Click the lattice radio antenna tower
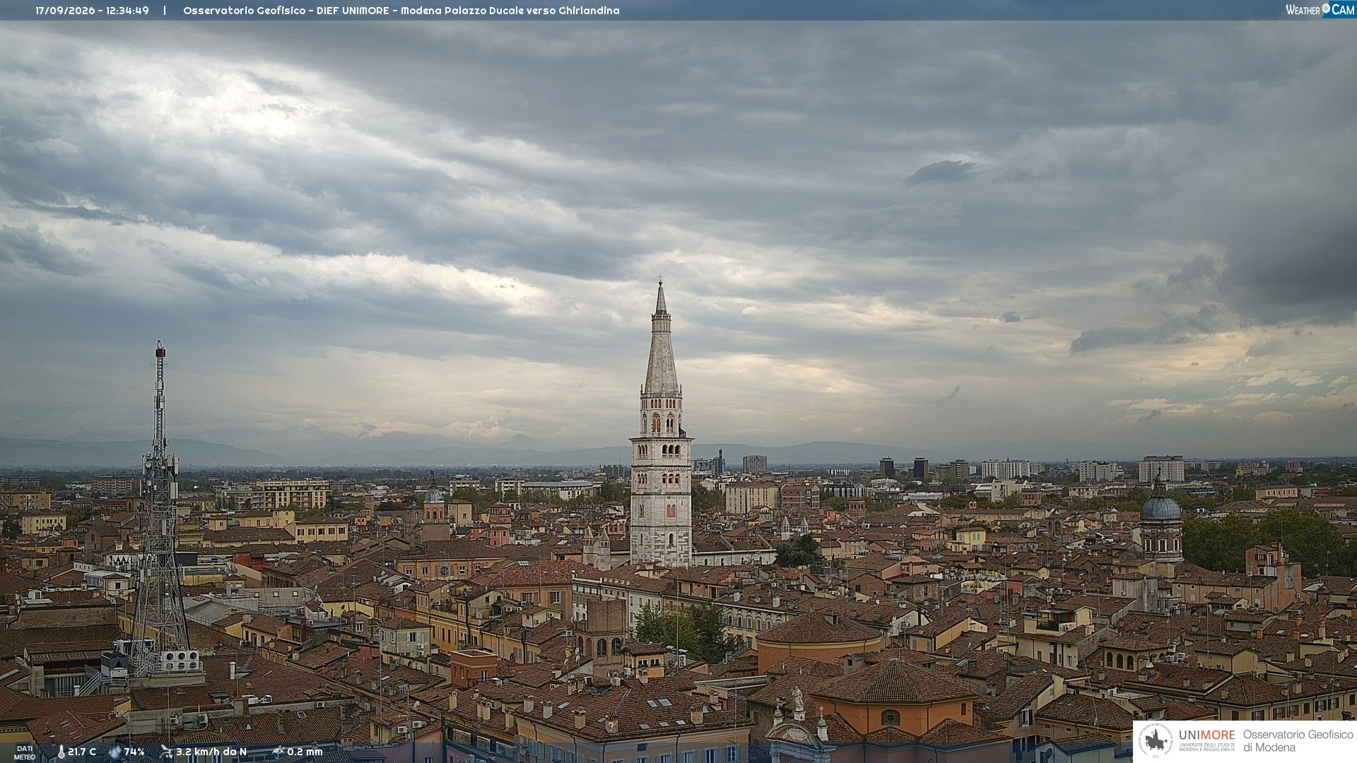Screen dimensions: 1357x763 point(160,509)
